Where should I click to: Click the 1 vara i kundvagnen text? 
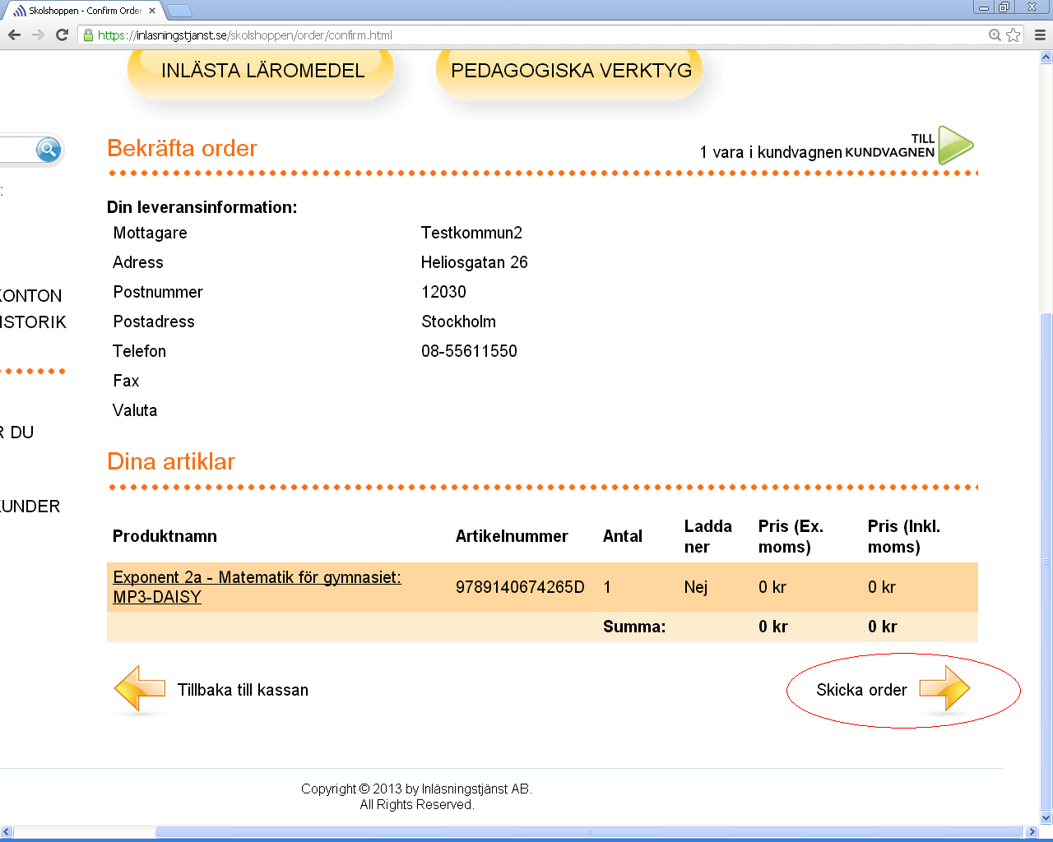pyautogui.click(x=771, y=152)
